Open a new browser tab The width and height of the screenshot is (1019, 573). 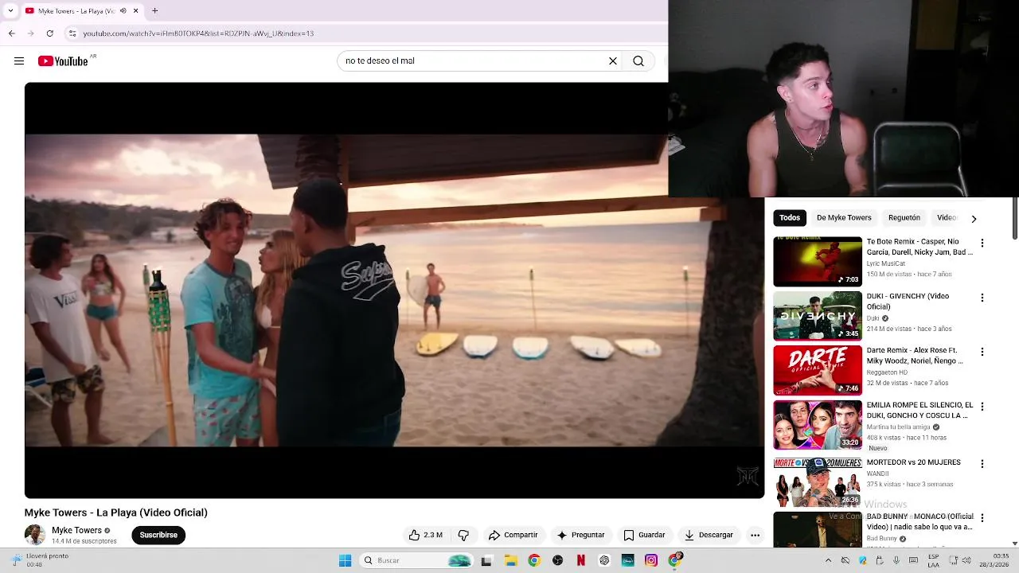coord(155,11)
